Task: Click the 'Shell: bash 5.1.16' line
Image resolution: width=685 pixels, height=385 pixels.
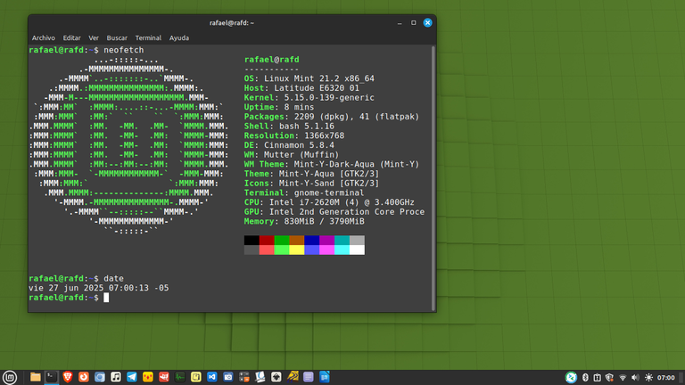Action: (289, 127)
